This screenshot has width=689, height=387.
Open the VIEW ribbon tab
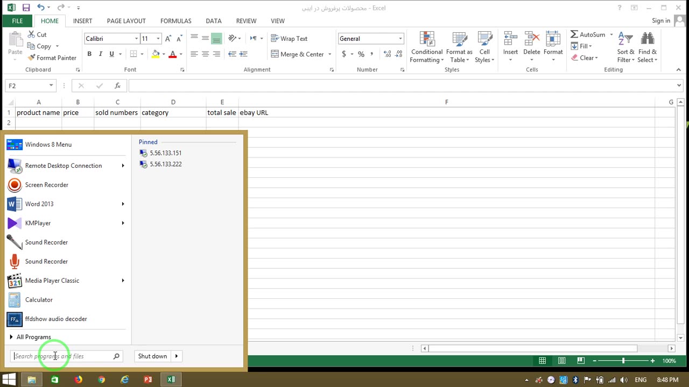(x=278, y=21)
